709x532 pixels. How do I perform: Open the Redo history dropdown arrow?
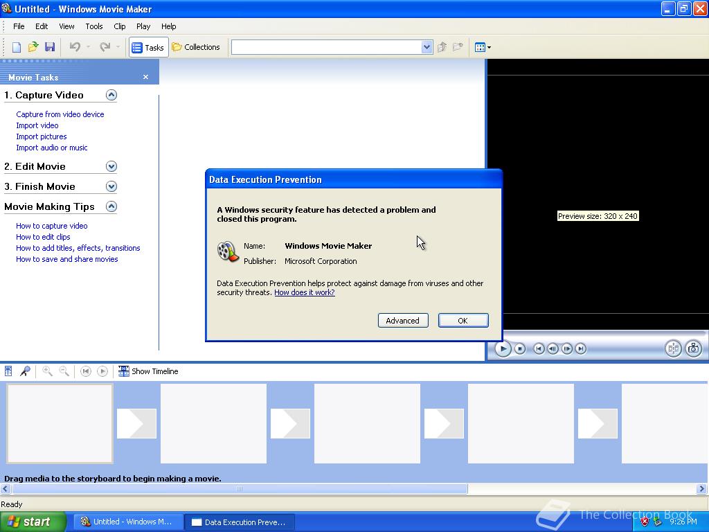tap(118, 47)
